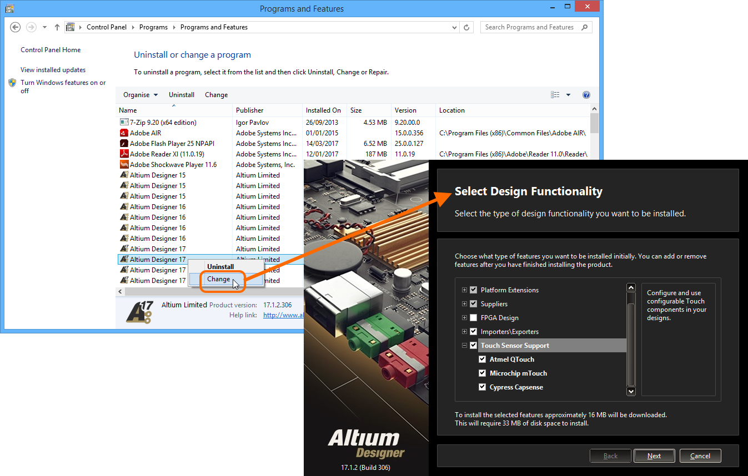Click the Up folder arrow icon
This screenshot has width=748, height=476.
point(57,27)
